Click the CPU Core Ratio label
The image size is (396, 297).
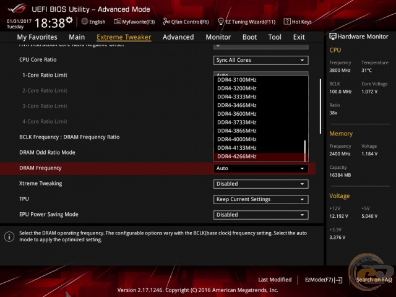38,60
